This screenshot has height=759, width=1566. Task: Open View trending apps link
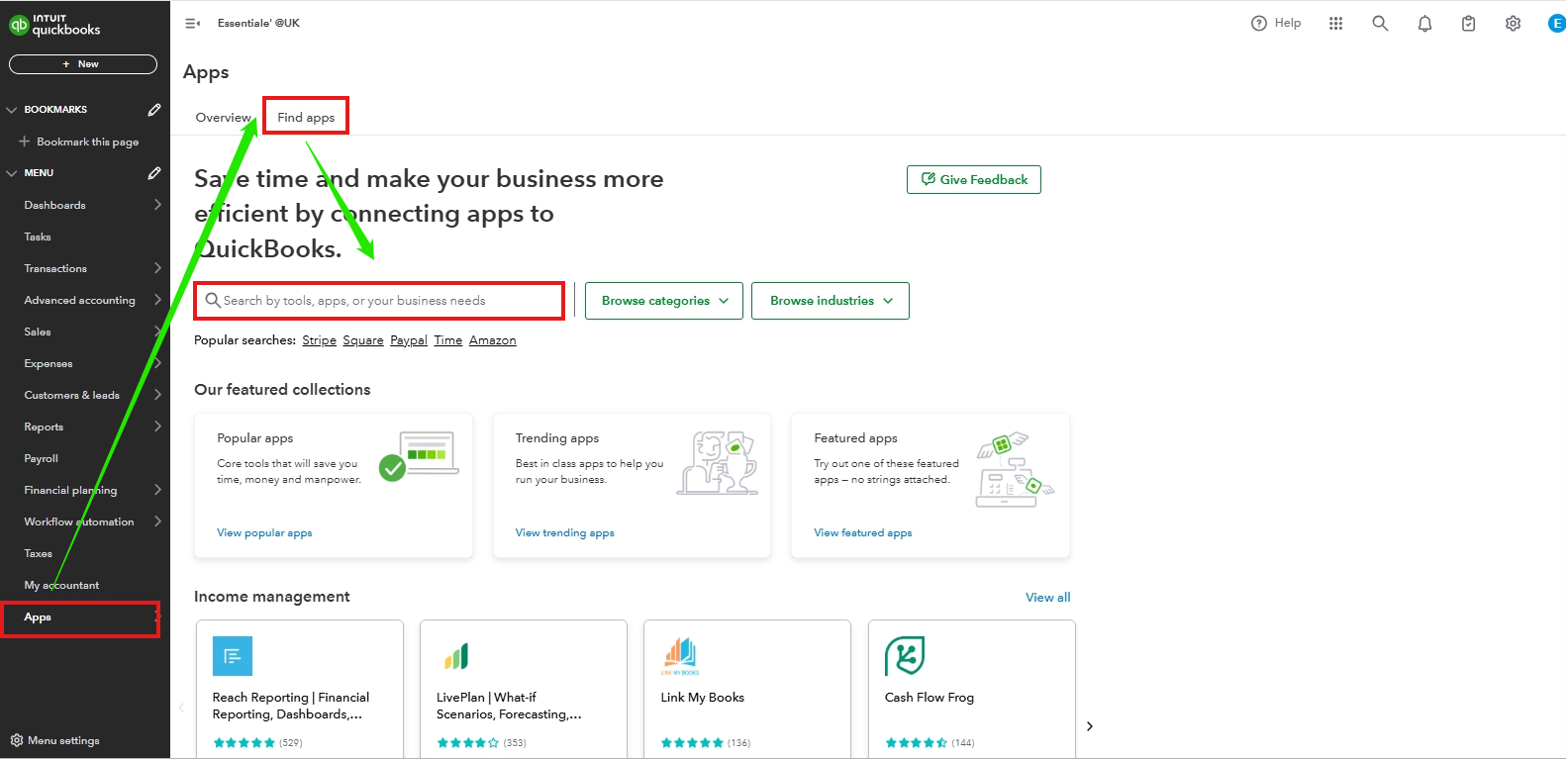[x=565, y=532]
